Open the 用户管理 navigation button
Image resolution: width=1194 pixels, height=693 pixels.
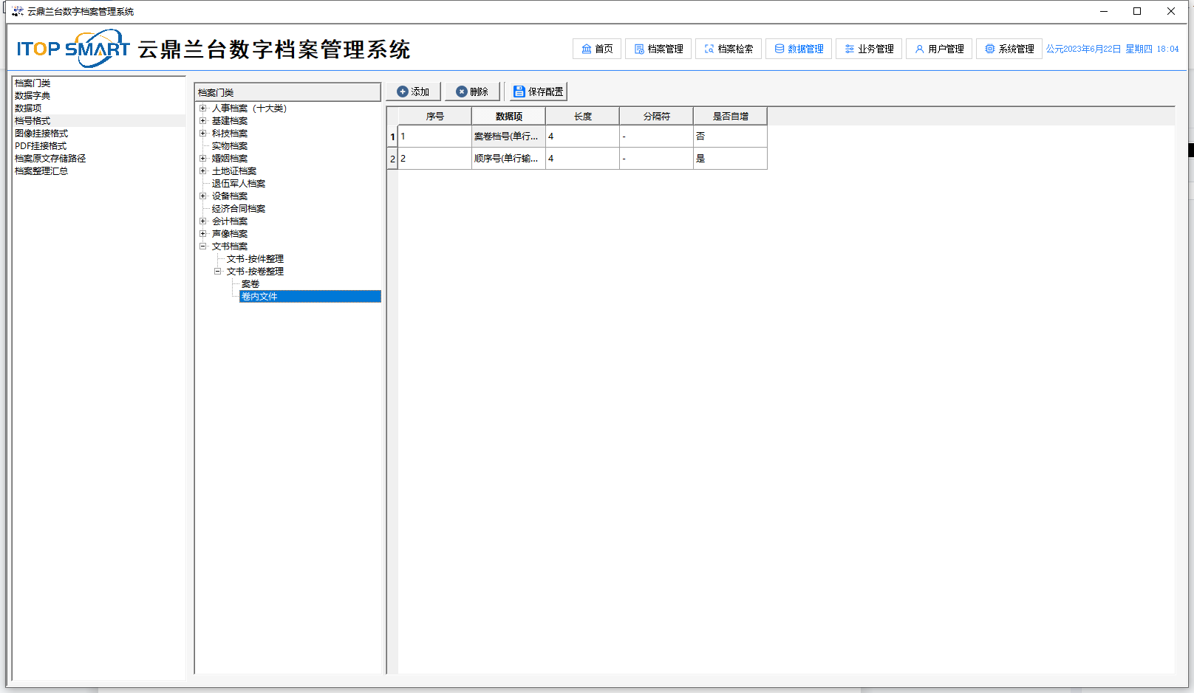[x=939, y=49]
